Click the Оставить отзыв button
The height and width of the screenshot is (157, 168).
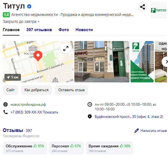tap(71, 90)
